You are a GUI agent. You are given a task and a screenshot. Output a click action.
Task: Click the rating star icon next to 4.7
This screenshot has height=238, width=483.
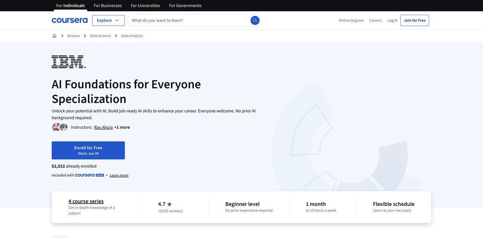pyautogui.click(x=169, y=204)
